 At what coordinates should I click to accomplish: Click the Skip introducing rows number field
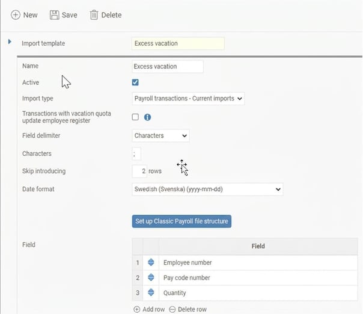[x=139, y=171]
